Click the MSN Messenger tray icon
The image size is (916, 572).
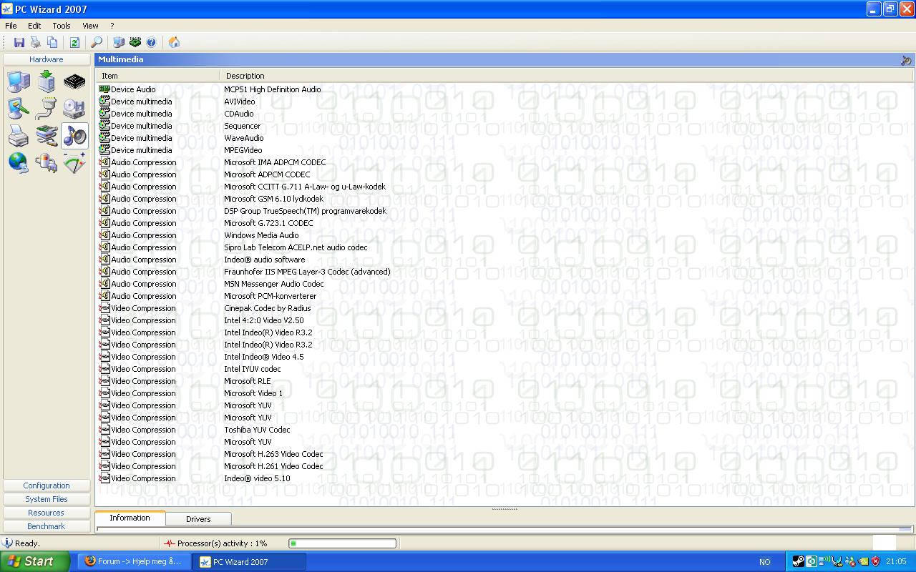pyautogui.click(x=850, y=561)
